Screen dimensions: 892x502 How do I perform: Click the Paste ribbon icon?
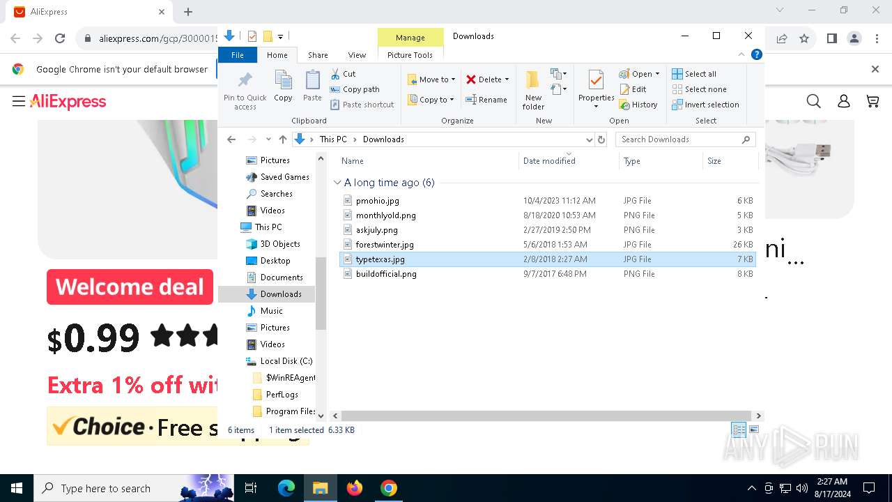[x=312, y=86]
